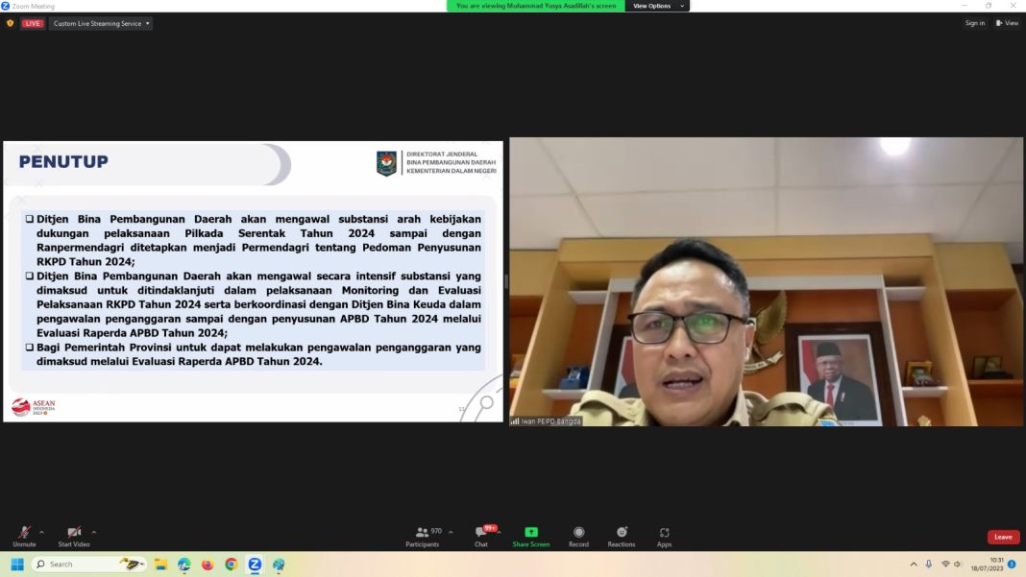Screen dimensions: 1026x577
Task: Leave the meeting with the red button
Action: coord(1003,537)
